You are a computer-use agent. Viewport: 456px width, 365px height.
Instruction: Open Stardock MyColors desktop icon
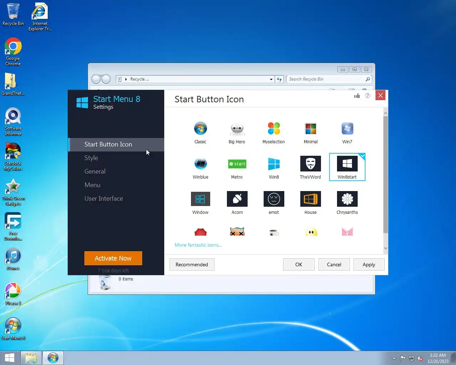tap(13, 157)
